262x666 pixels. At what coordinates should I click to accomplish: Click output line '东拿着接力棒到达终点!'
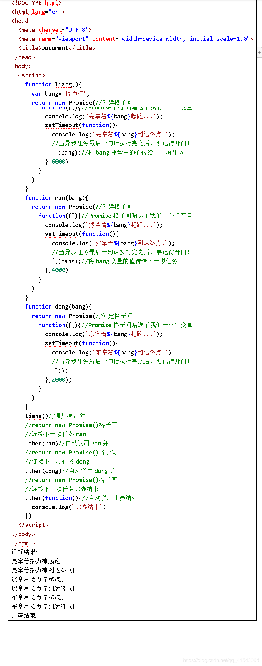click(43, 607)
